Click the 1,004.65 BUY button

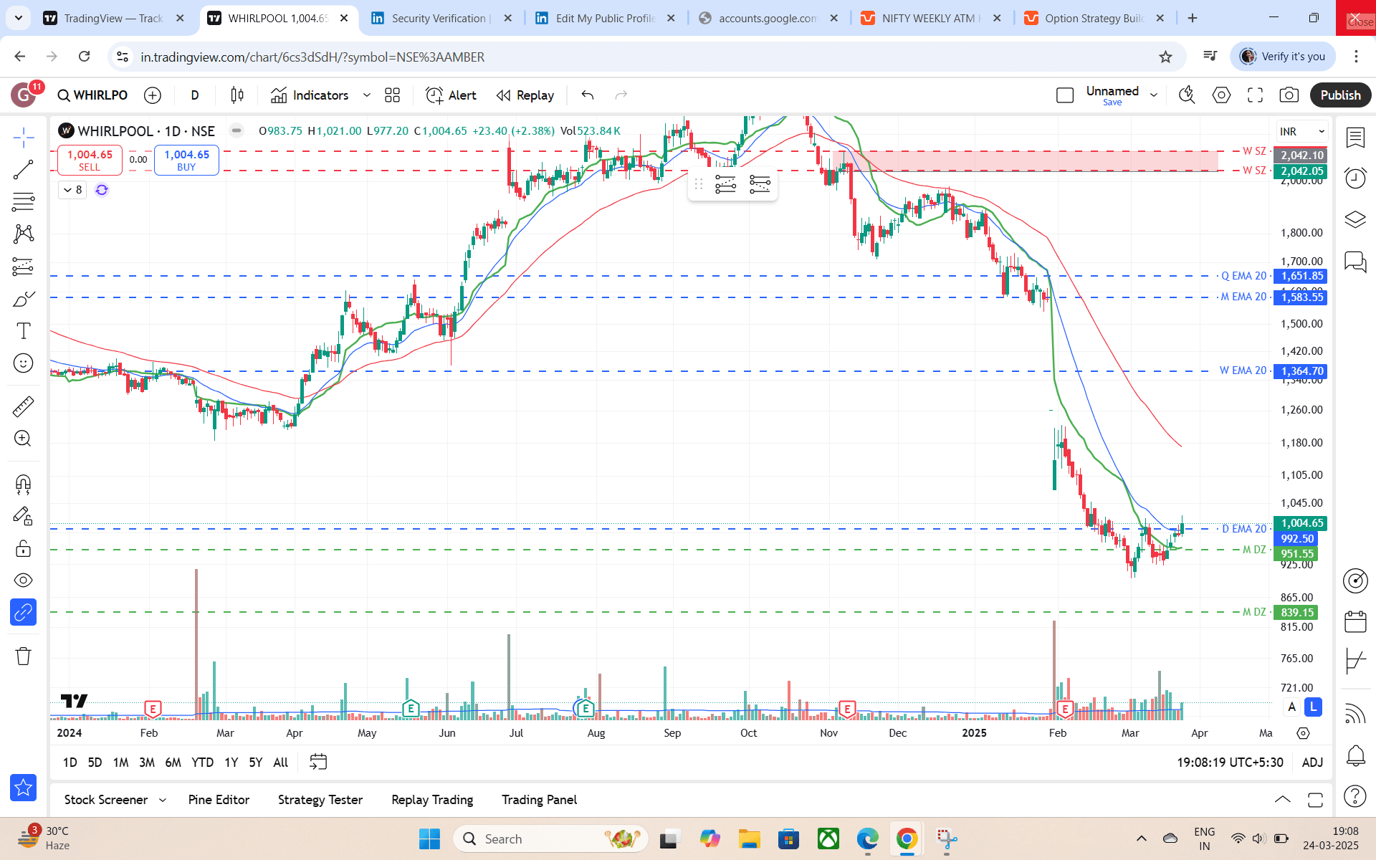(186, 161)
